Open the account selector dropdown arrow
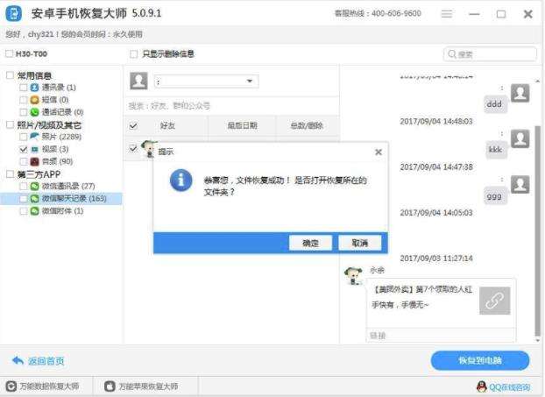This screenshot has width=545, height=397. [250, 81]
